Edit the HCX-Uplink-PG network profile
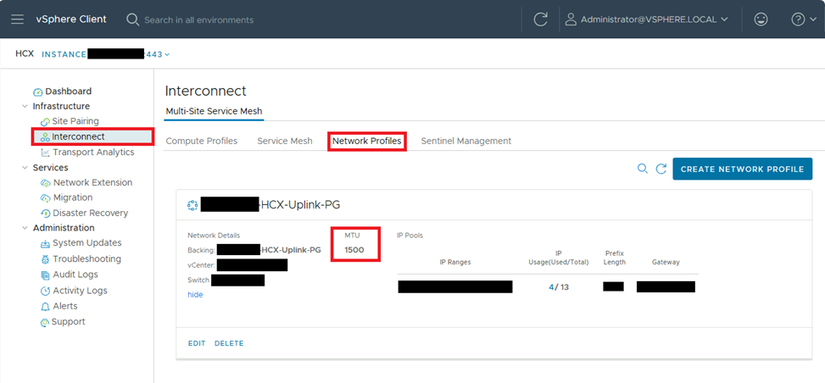This screenshot has width=825, height=383. pyautogui.click(x=197, y=343)
